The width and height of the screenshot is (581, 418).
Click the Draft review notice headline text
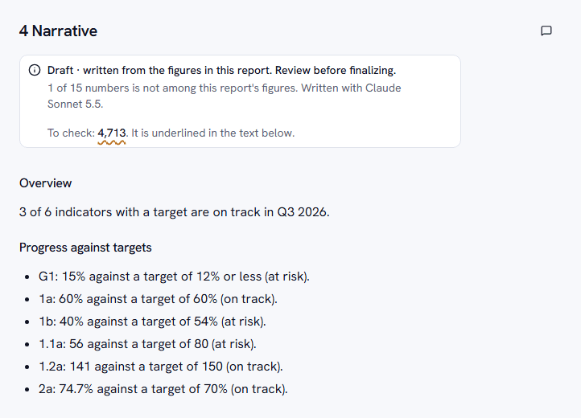pos(221,71)
